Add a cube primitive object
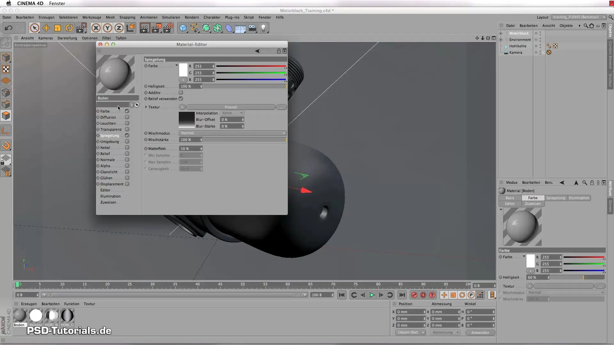Screen dimensions: 614x345 183,28
